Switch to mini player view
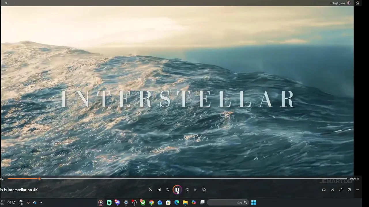 point(349,190)
